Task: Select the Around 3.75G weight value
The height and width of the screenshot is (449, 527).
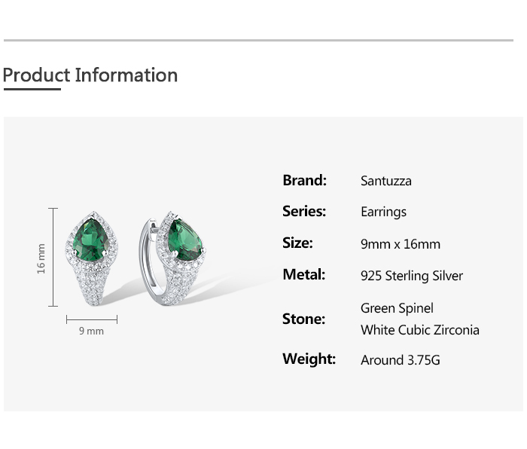Action: click(400, 360)
